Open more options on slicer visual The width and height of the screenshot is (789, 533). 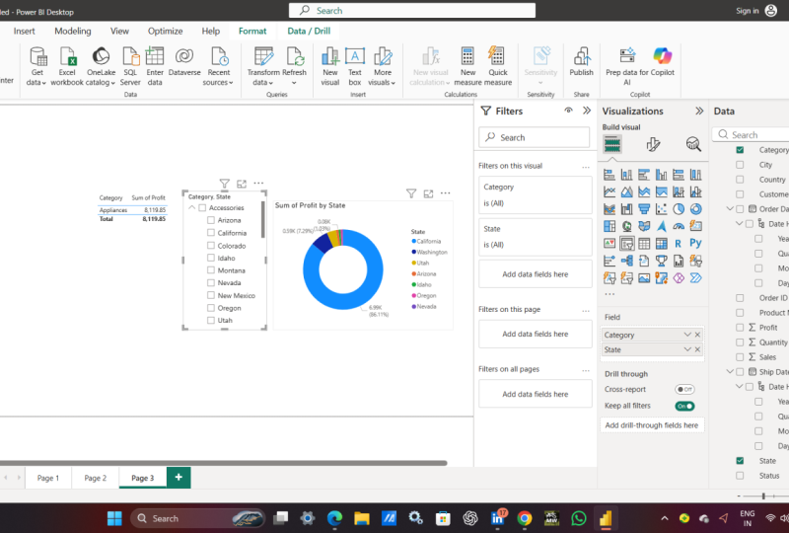(258, 184)
